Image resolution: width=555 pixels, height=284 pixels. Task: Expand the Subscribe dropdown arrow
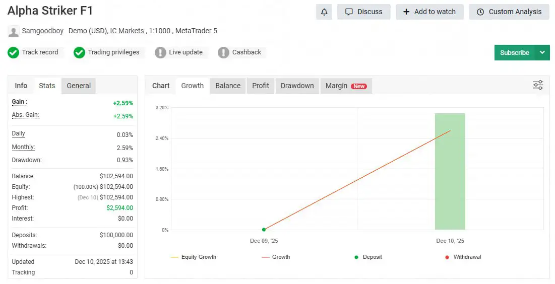(542, 52)
